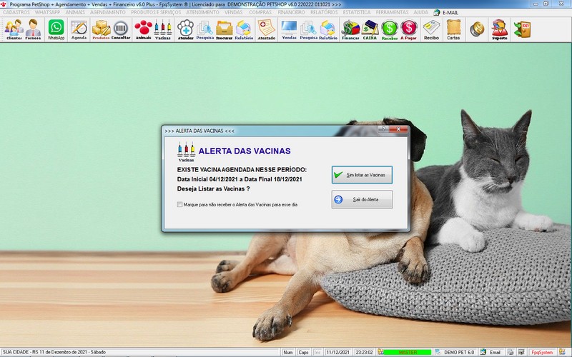Open the ATENDIMENTO menu
572x357 pixels.
pyautogui.click(x=203, y=12)
